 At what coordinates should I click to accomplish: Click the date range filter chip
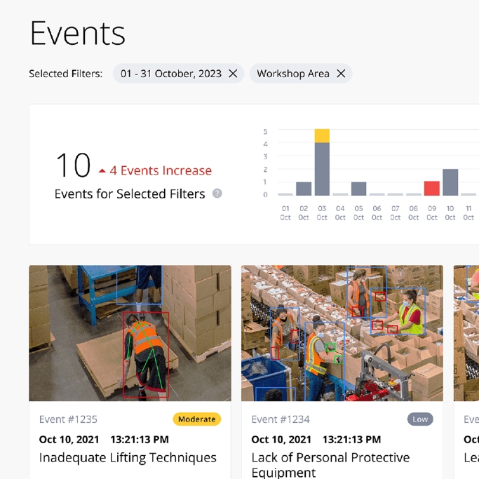pyautogui.click(x=178, y=74)
